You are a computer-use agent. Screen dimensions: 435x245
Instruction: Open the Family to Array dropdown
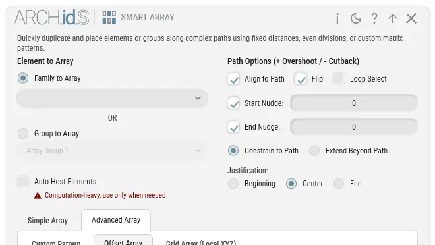click(x=112, y=98)
